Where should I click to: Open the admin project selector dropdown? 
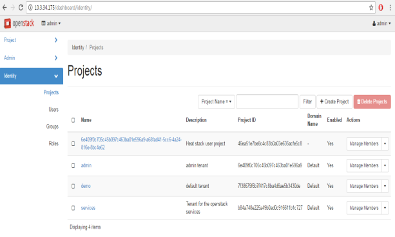pos(51,23)
